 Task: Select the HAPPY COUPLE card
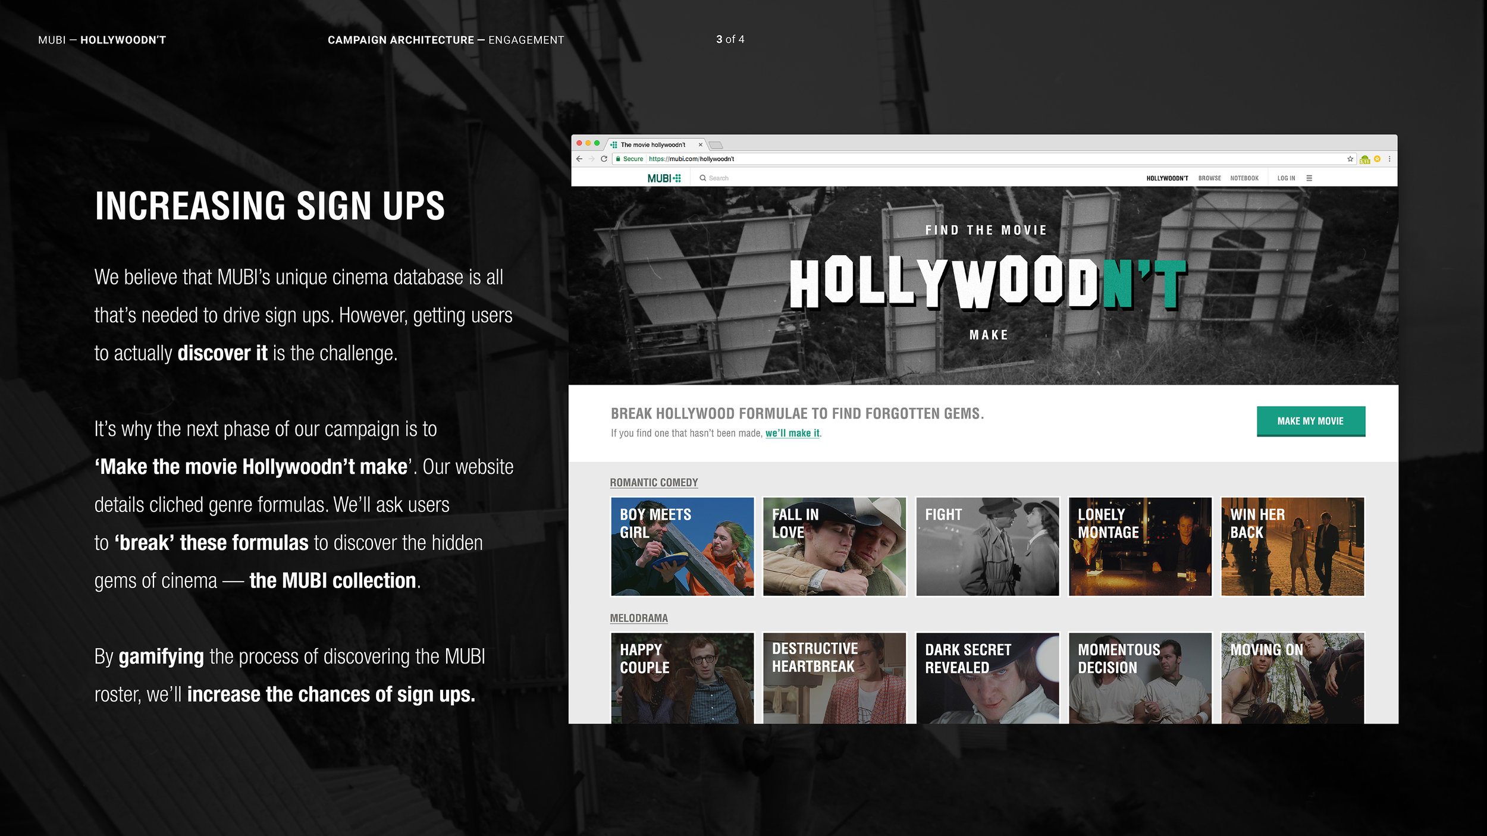click(682, 678)
